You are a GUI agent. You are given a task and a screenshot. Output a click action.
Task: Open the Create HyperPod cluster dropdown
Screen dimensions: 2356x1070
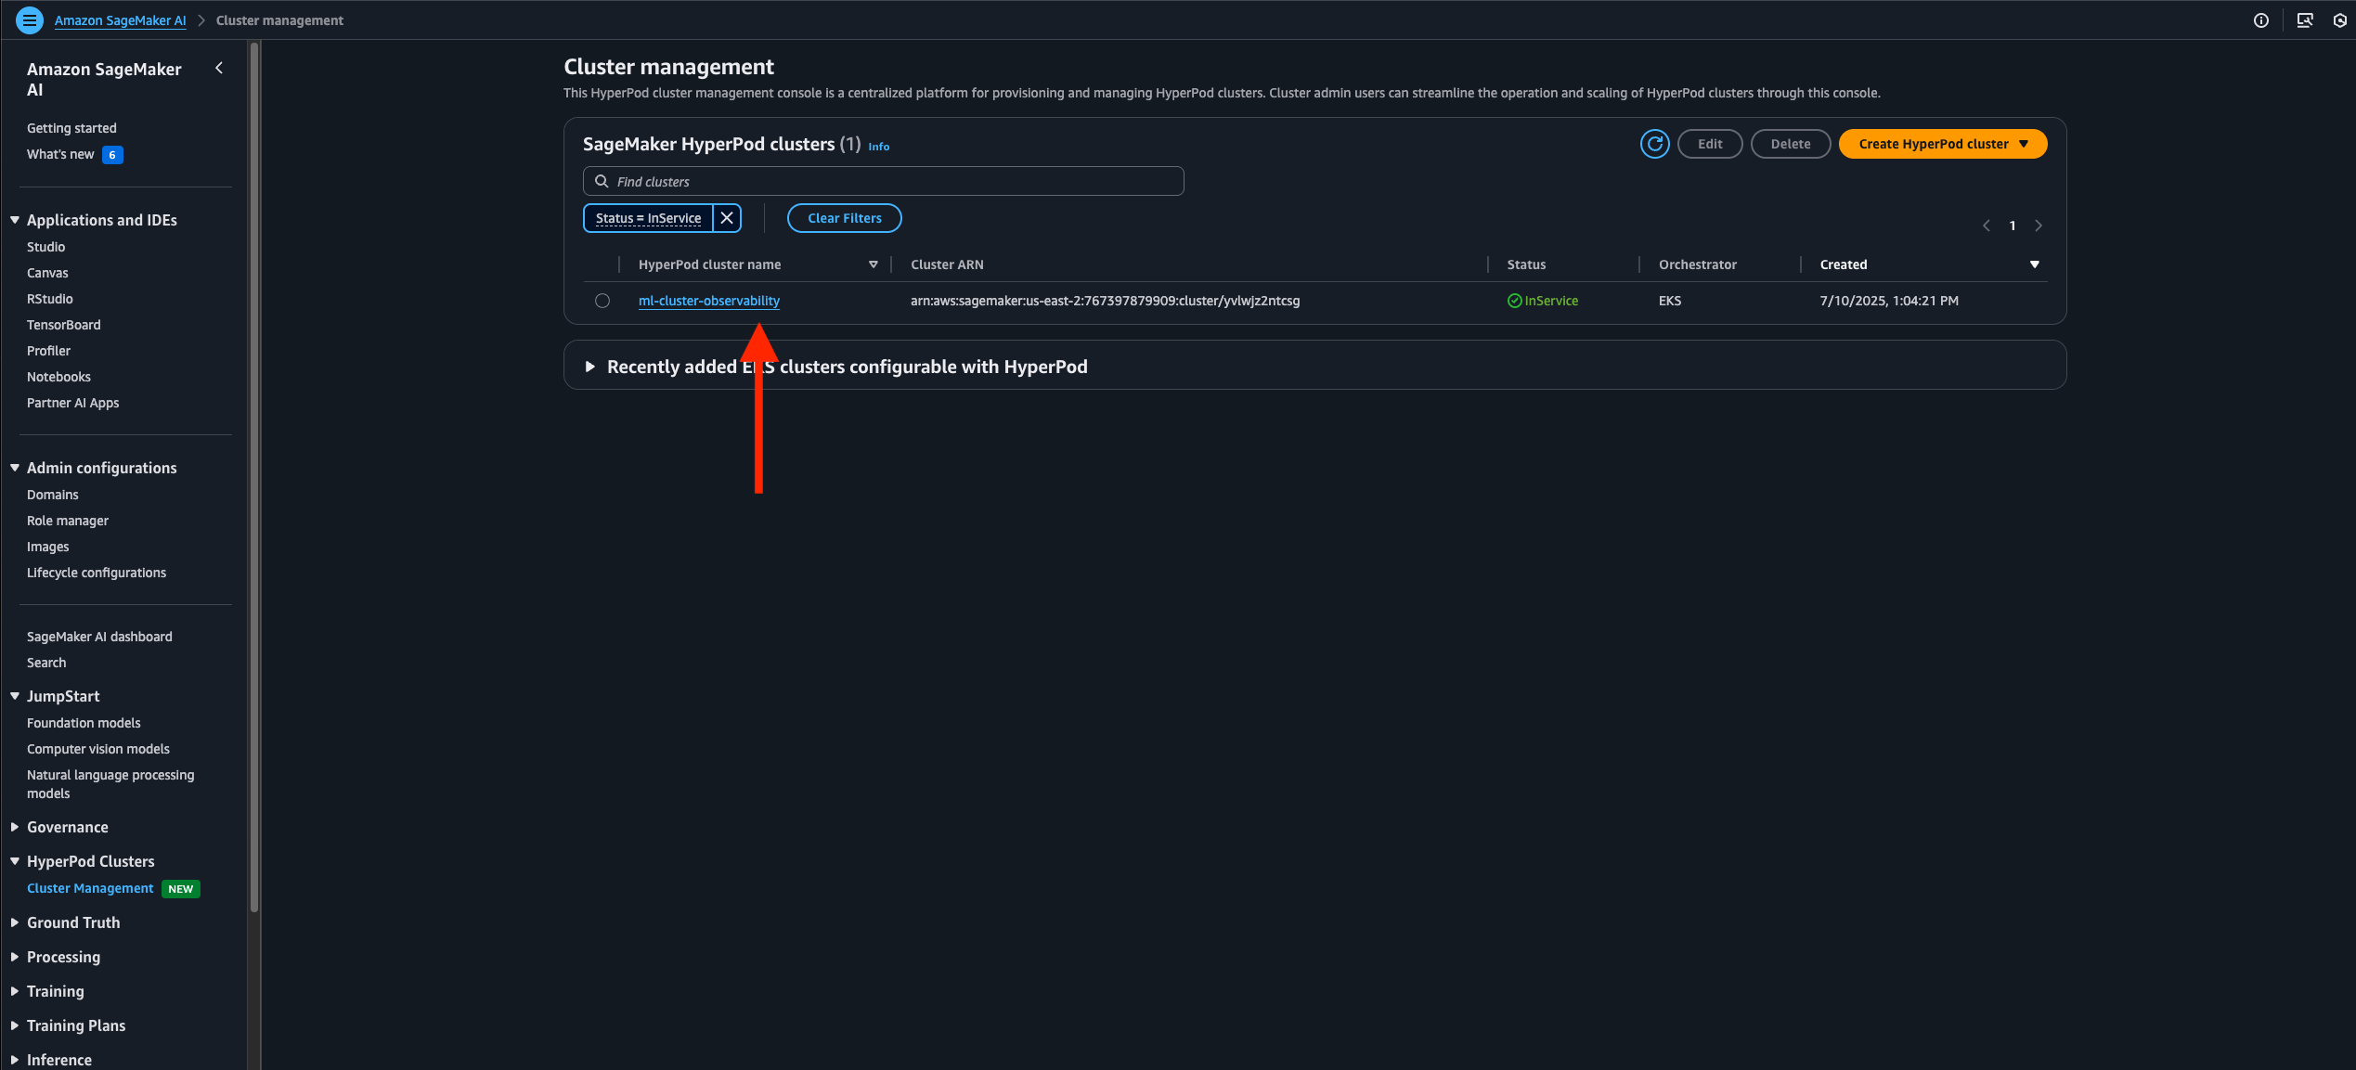[x=1942, y=144]
